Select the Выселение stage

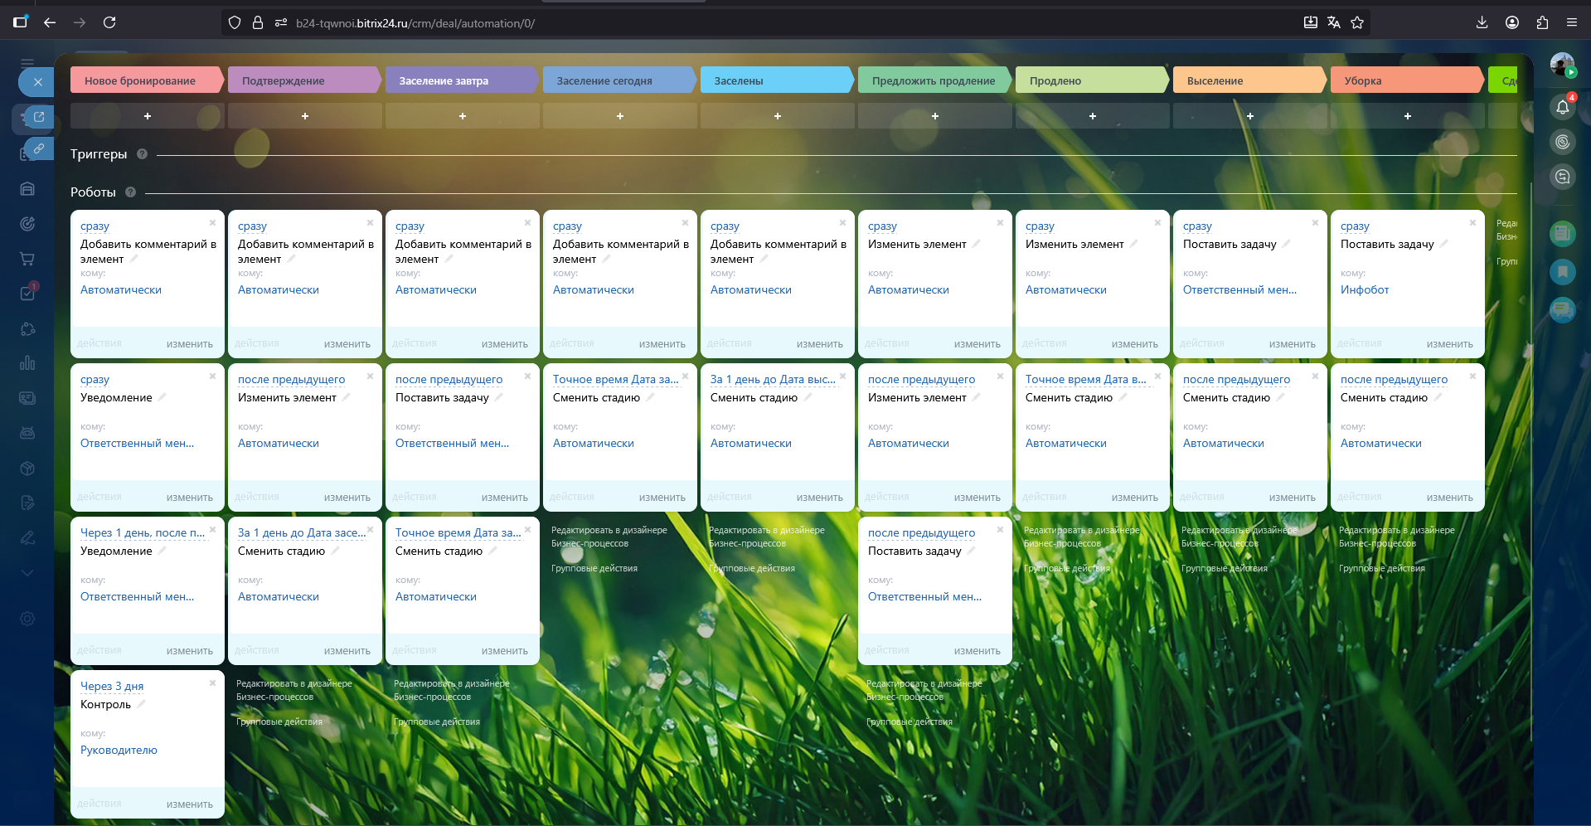pos(1249,80)
